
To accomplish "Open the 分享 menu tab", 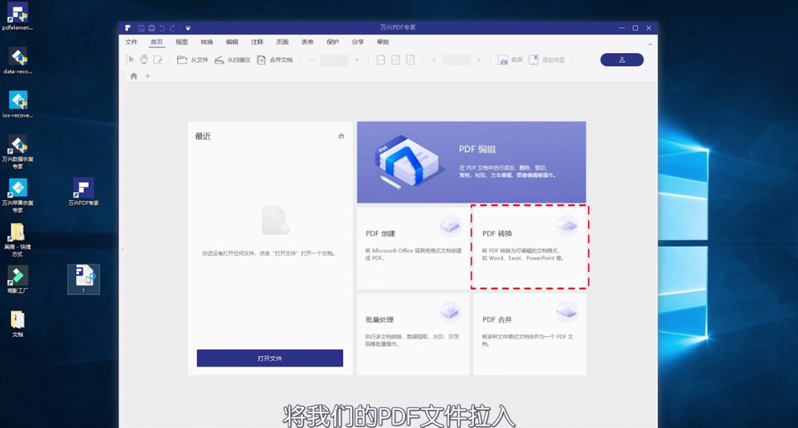I will [x=358, y=42].
